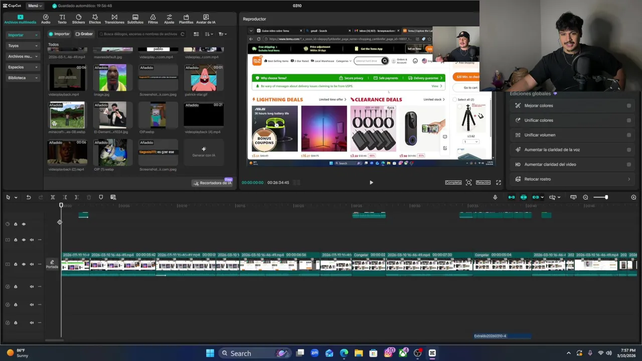Switch to the Texto tab
642x361 pixels.
pyautogui.click(x=62, y=19)
